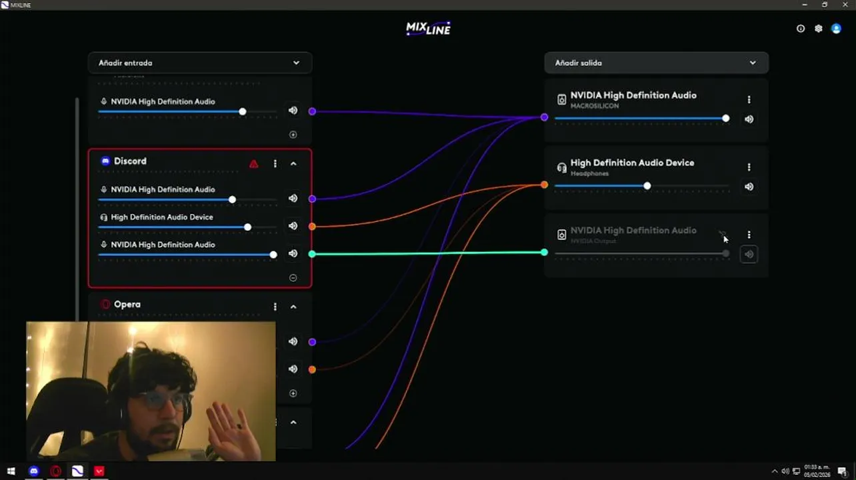Mute the MACROSILICON output
856x480 pixels.
[749, 119]
